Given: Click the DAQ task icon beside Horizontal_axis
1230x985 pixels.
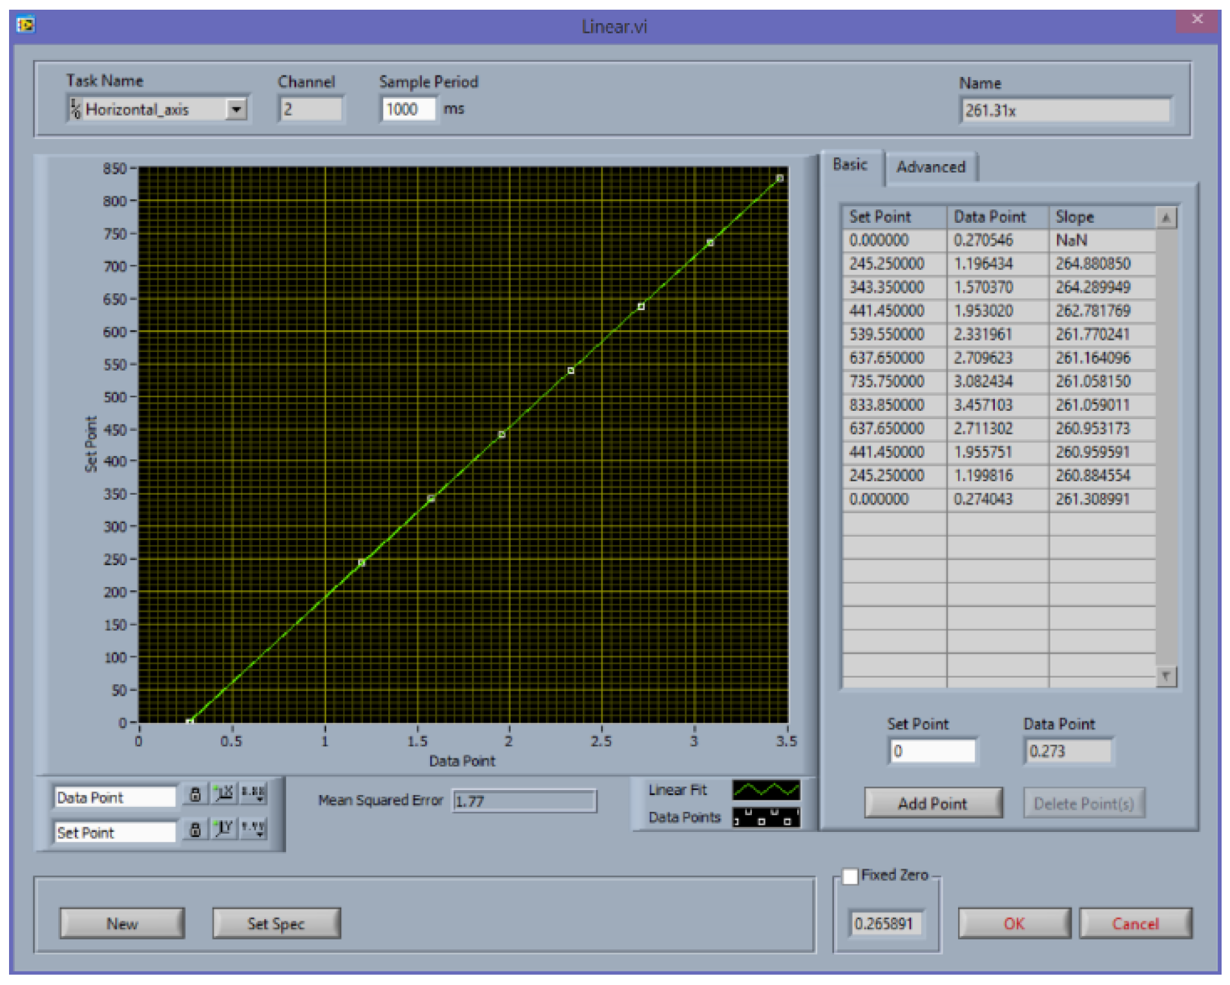Looking at the screenshot, I should click(76, 109).
